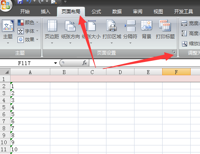
Task: Click the Orientation (纸张方向) icon
Action: point(70,26)
